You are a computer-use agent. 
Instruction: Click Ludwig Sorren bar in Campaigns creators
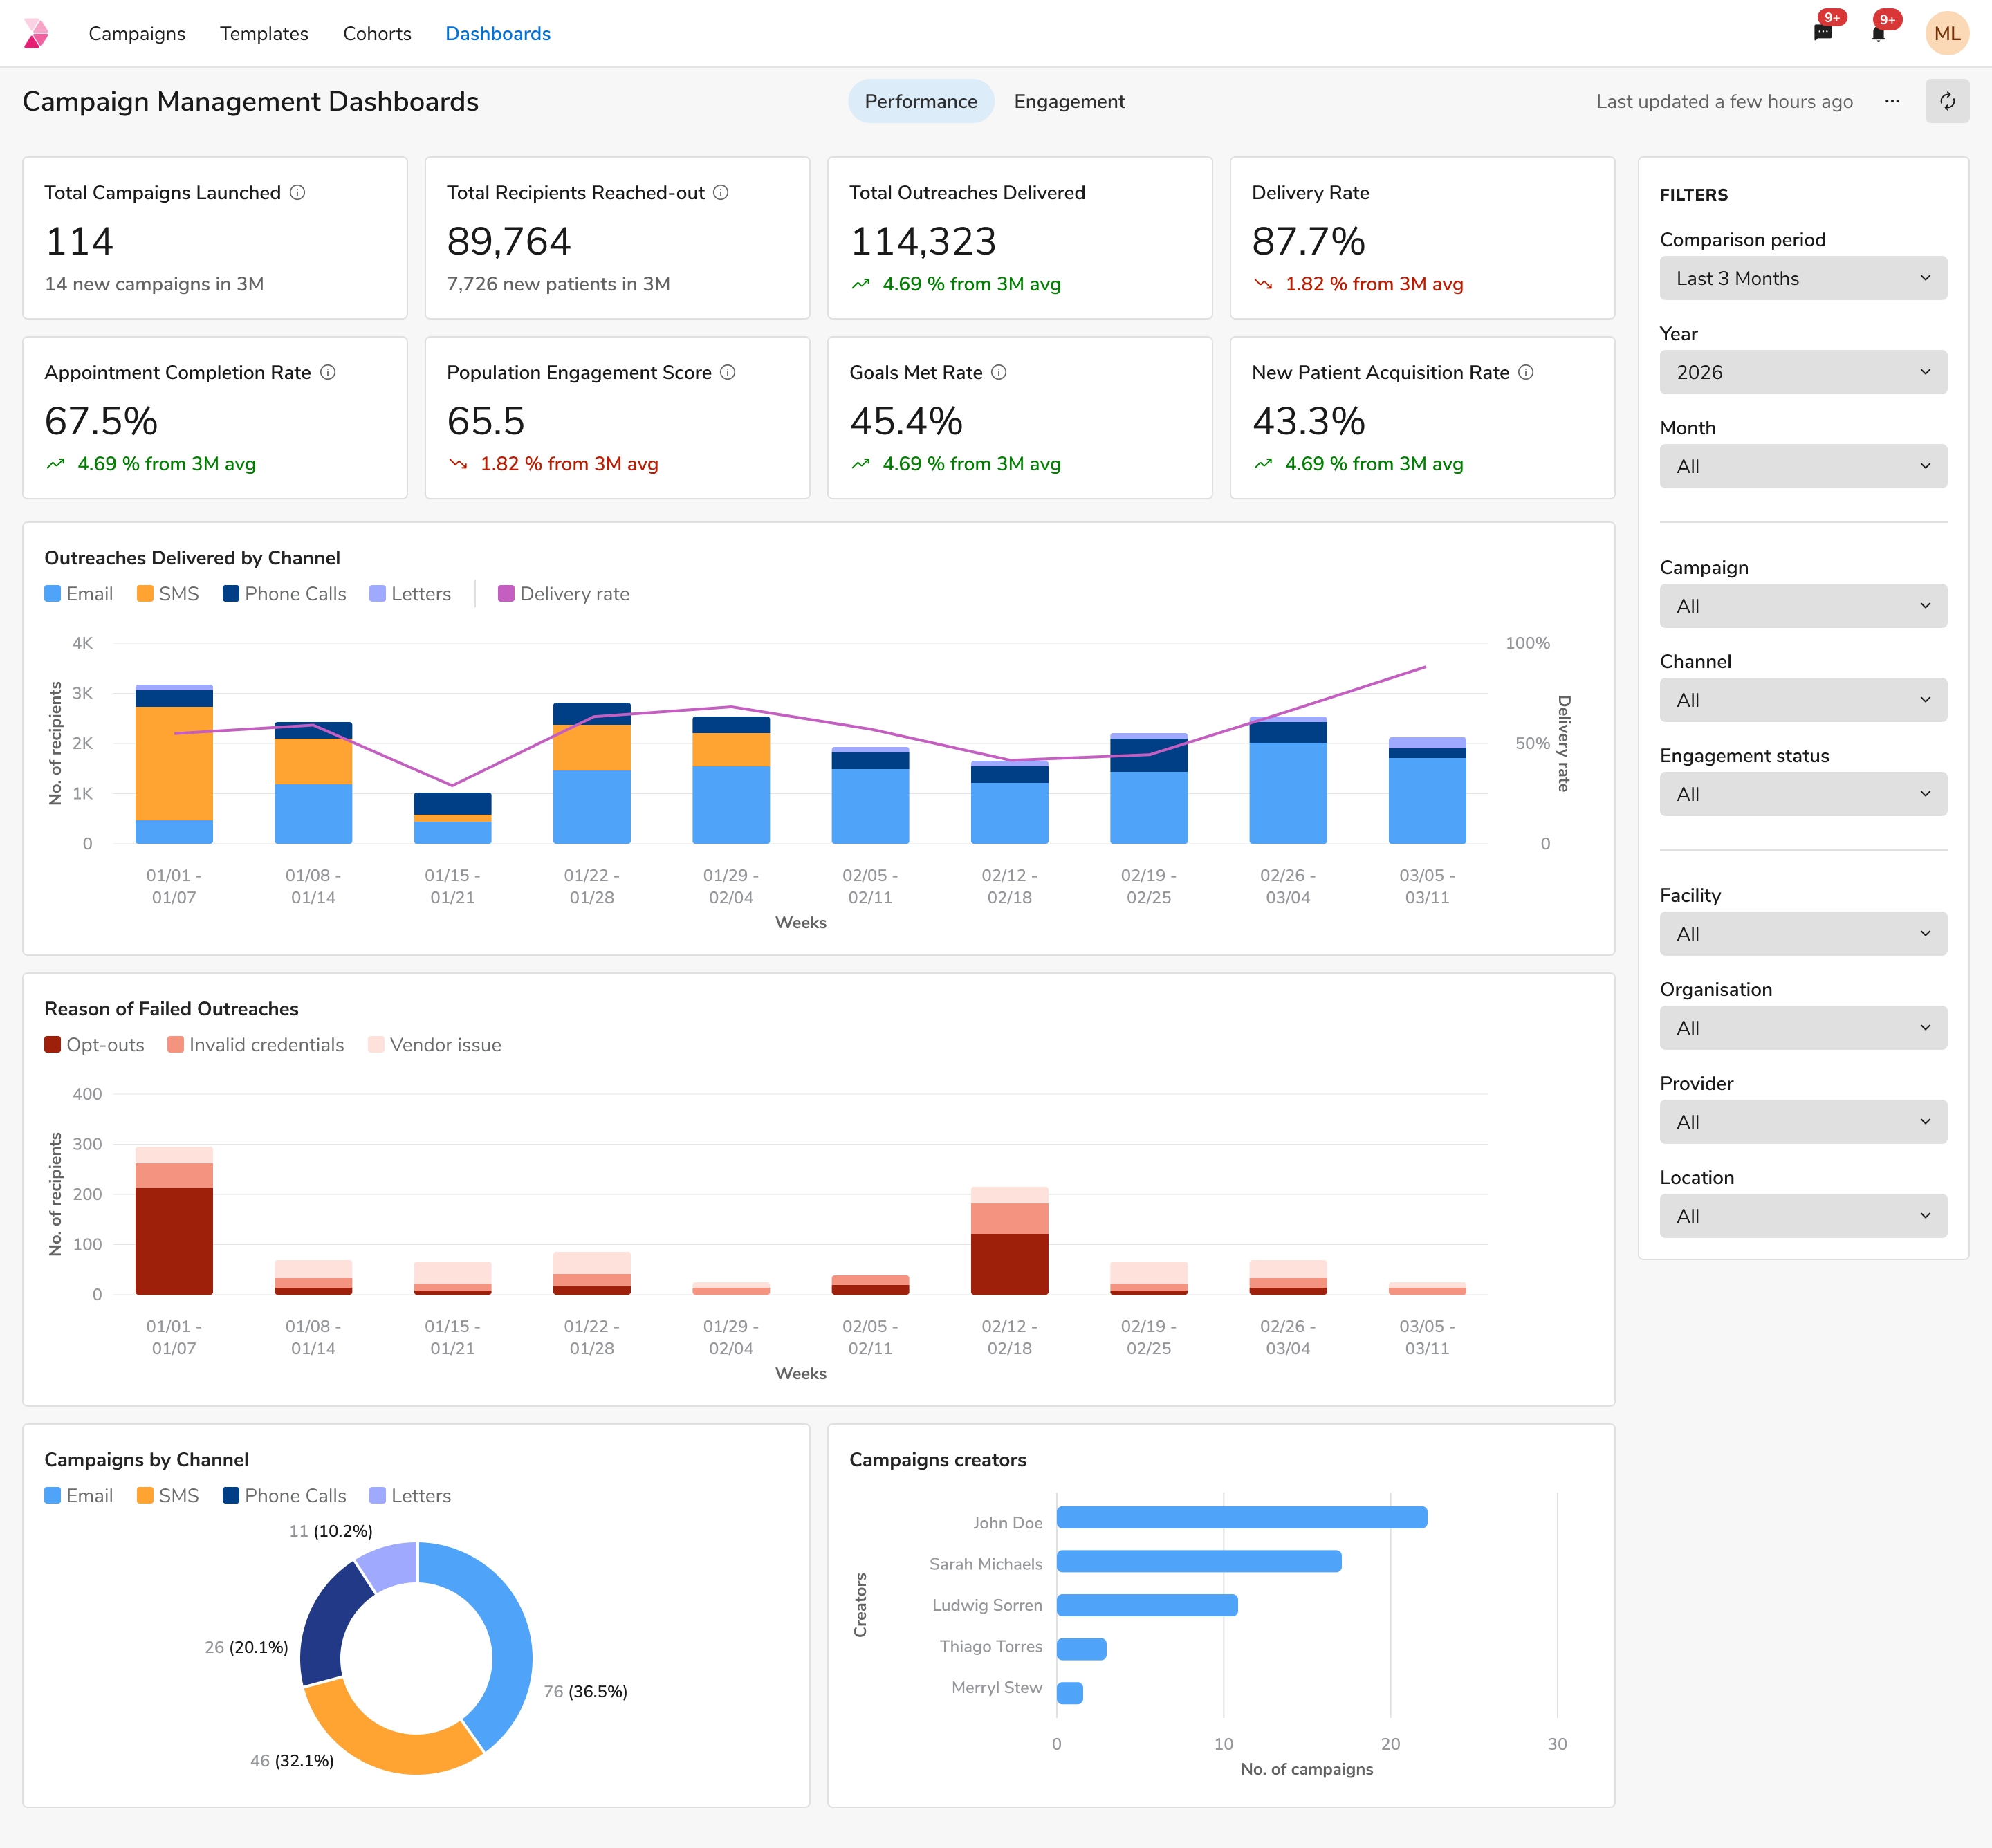tap(1147, 1605)
